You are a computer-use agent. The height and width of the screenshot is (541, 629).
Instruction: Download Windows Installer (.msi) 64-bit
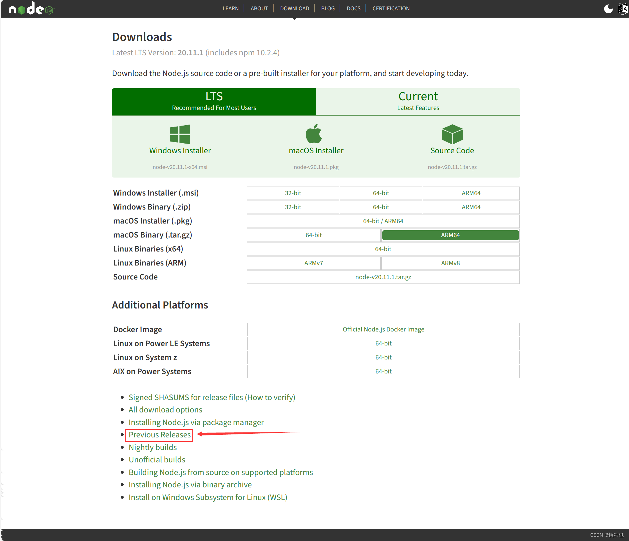click(381, 193)
